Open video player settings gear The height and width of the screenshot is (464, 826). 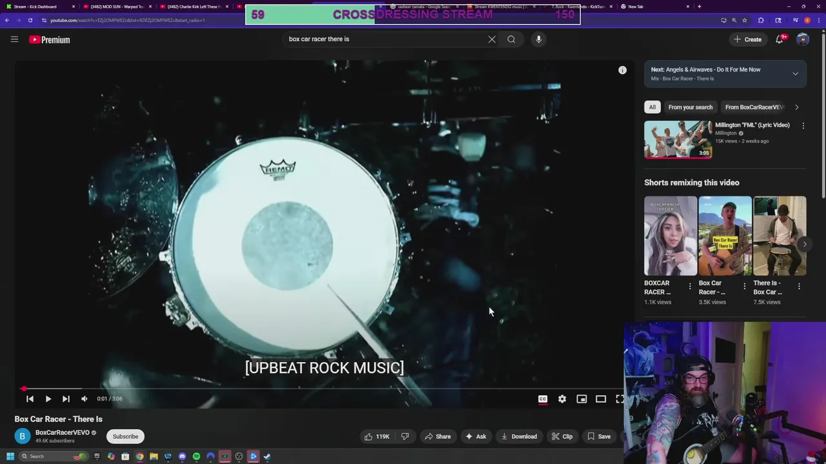[x=562, y=399]
